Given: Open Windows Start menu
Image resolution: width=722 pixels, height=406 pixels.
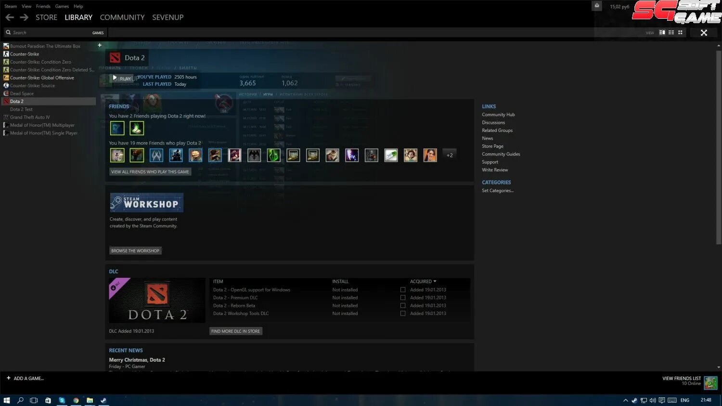Looking at the screenshot, I should click(7, 400).
